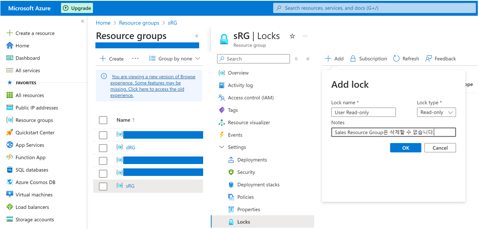Collapse the left portal sidebar chevrons
479x229 pixels.
click(x=83, y=21)
